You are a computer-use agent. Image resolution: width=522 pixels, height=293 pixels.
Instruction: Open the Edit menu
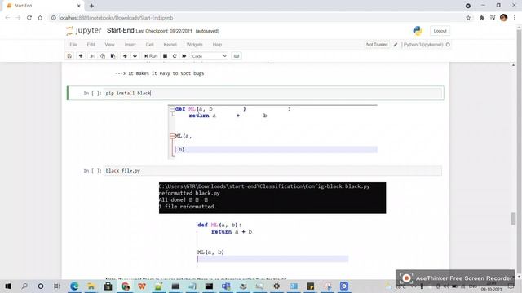point(91,45)
